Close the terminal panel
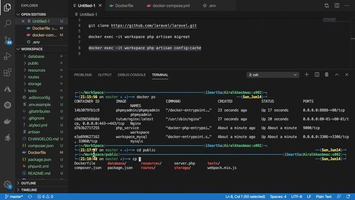355x200 pixels. tap(347, 74)
